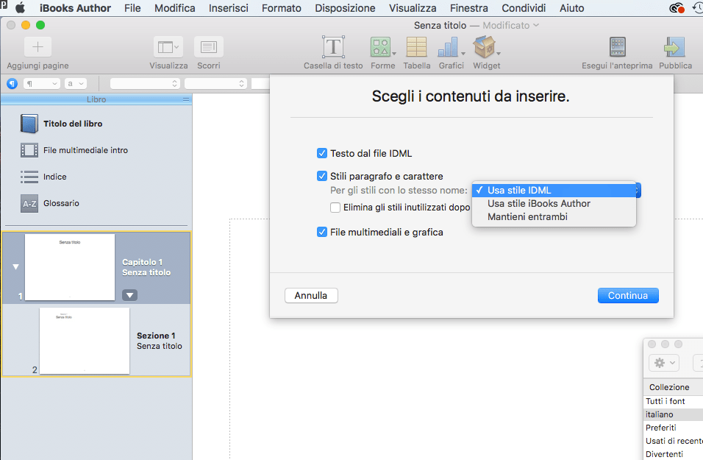703x460 pixels.
Task: Open the font family popup in format bar
Action: pos(145,83)
